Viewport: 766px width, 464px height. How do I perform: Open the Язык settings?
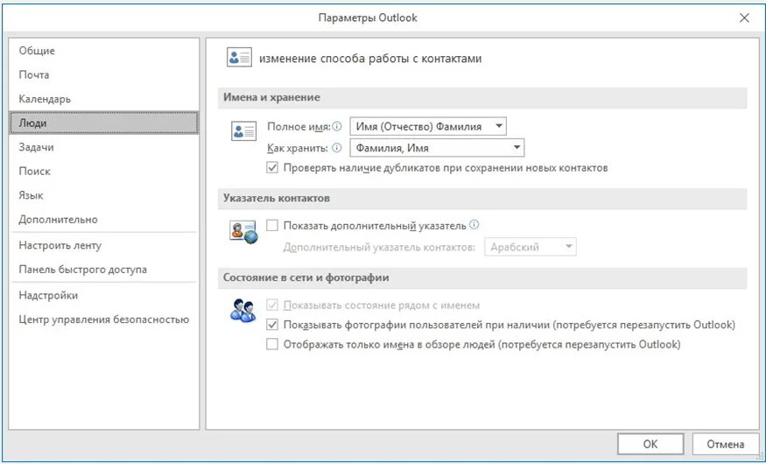pyautogui.click(x=104, y=195)
